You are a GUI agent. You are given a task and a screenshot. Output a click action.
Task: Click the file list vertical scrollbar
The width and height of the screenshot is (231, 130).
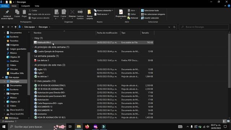pos(229,61)
